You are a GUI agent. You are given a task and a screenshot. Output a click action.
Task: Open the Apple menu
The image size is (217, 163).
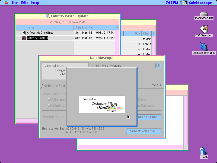(6, 3)
